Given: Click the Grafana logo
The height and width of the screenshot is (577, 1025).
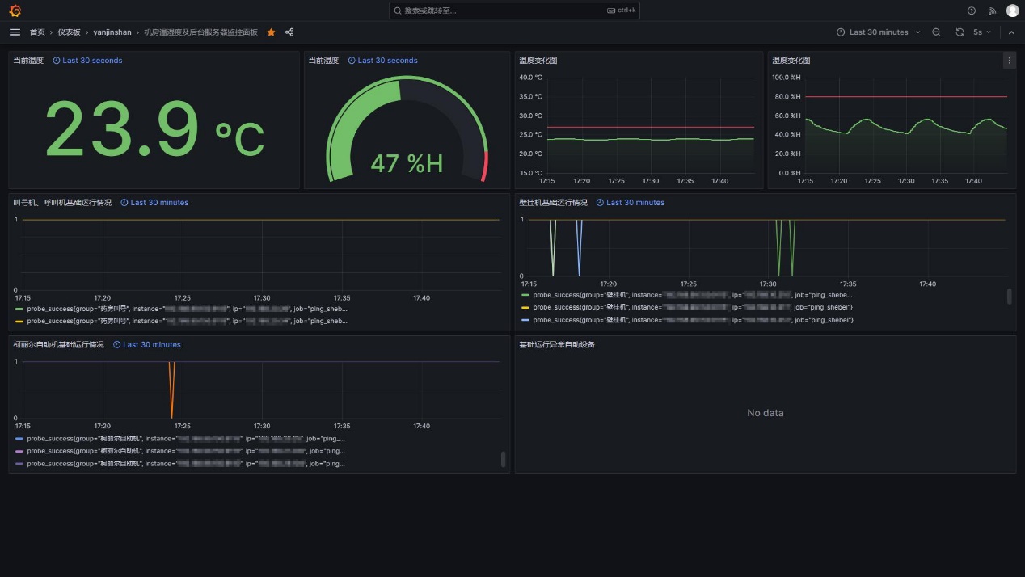Looking at the screenshot, I should [x=15, y=11].
